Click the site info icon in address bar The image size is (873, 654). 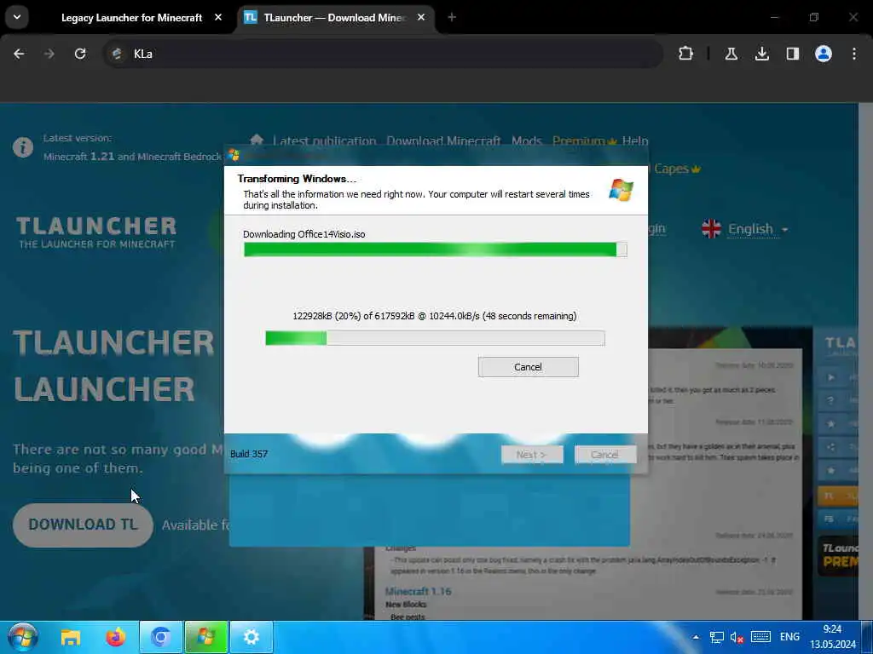(x=117, y=54)
